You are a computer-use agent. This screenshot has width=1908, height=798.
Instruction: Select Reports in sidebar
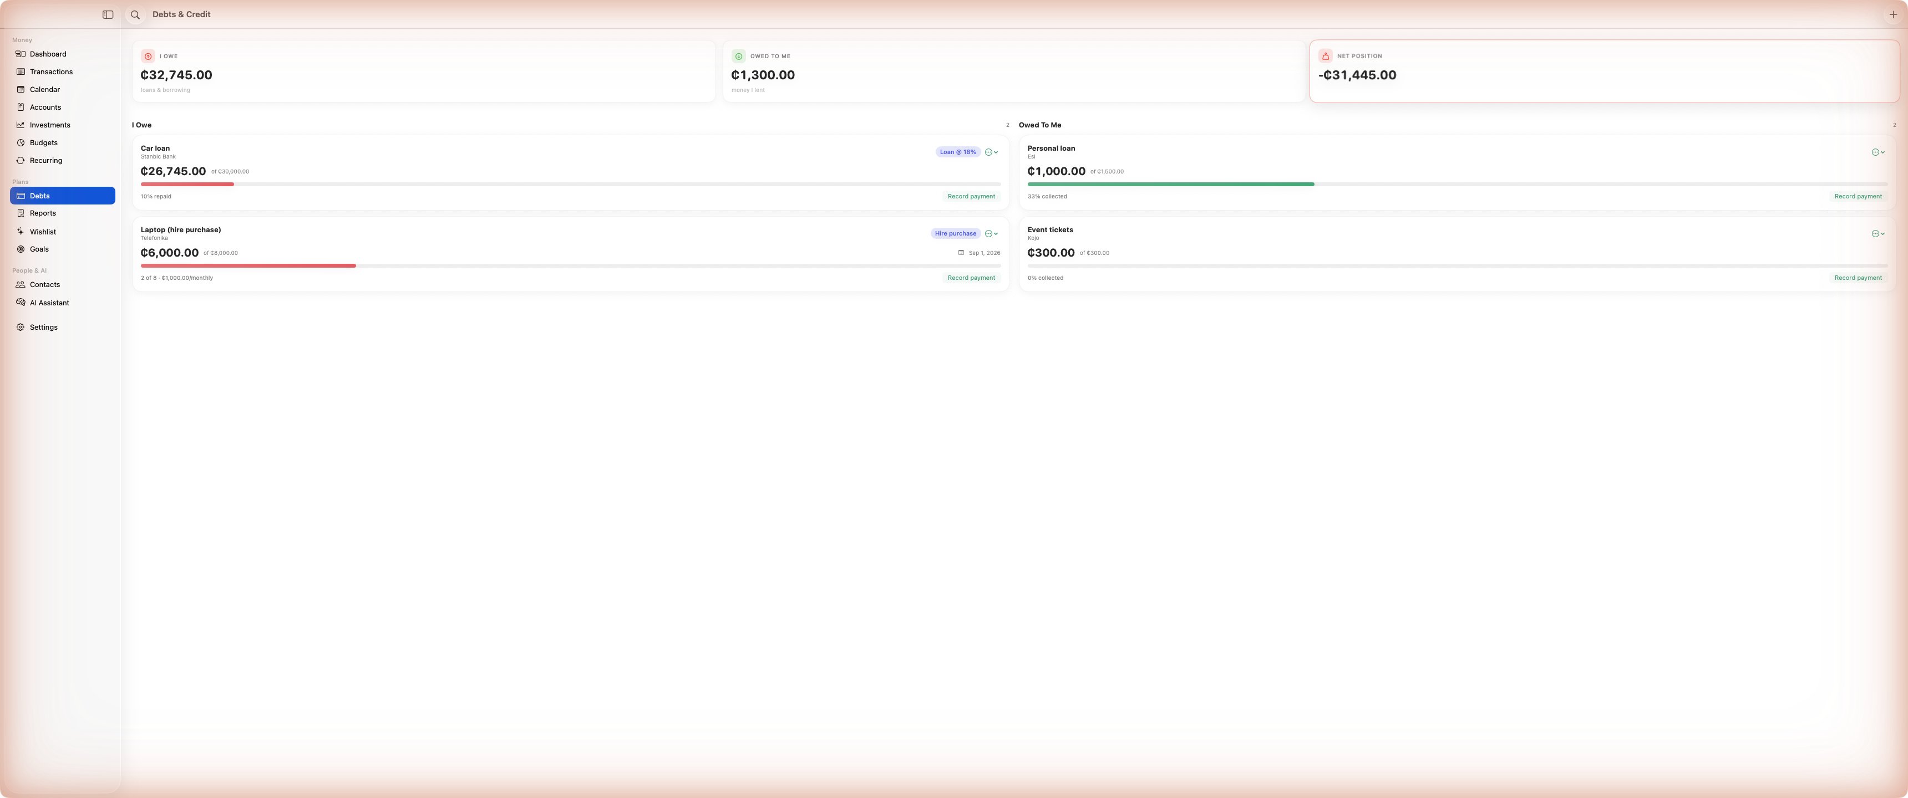click(62, 213)
